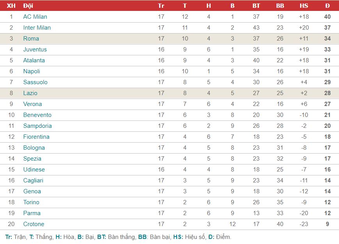
Task: Select the Roma team link
Action: coord(31,39)
